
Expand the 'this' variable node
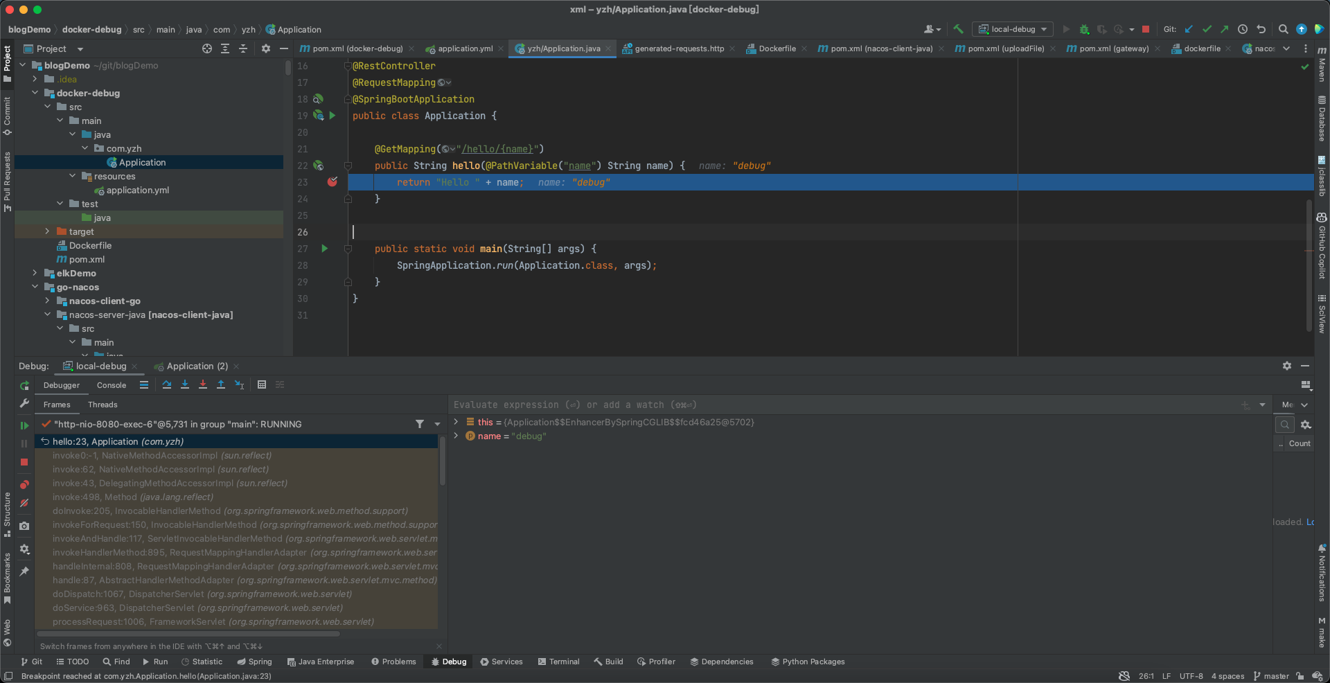456,422
